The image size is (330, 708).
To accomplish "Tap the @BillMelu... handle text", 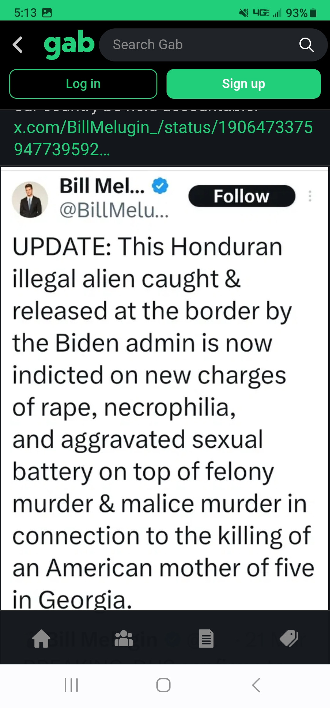I will pos(114,210).
